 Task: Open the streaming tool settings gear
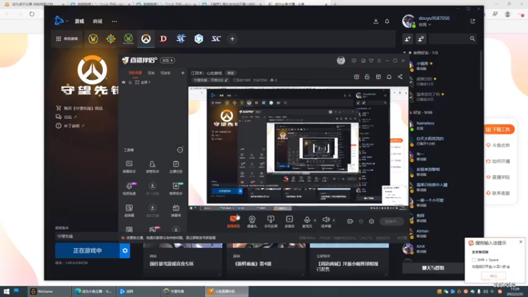(372, 221)
